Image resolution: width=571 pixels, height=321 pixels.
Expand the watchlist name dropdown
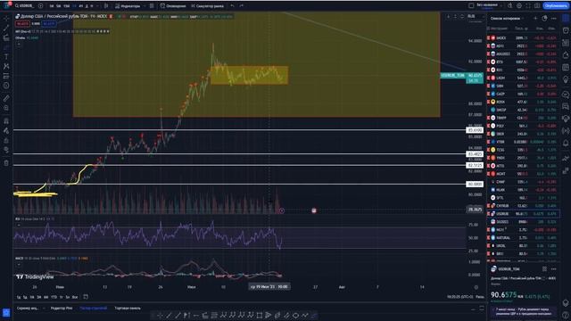coord(507,18)
